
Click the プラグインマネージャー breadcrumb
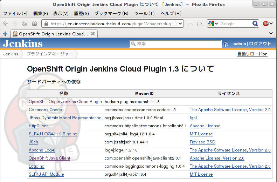pos(50,54)
